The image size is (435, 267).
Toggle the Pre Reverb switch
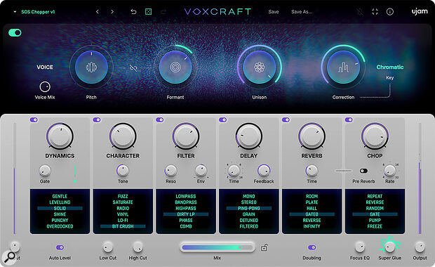pyautogui.click(x=363, y=171)
